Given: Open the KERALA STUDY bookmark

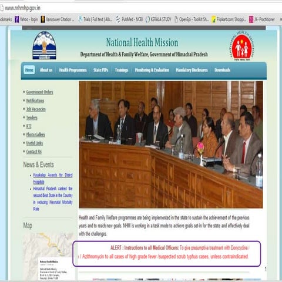Looking at the screenshot, I should click(x=159, y=19).
